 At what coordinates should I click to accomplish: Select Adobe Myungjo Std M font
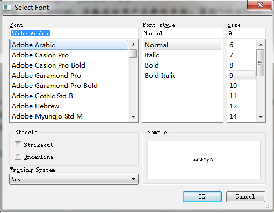click(69, 116)
